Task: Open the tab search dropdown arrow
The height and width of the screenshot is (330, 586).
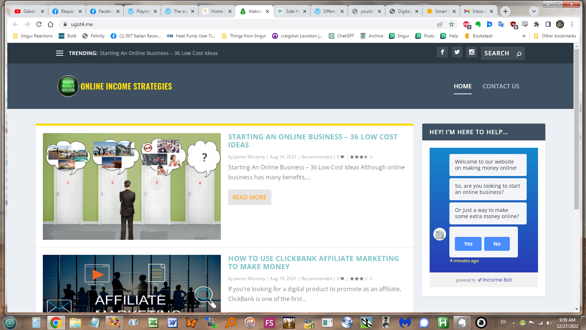Action: (x=534, y=11)
